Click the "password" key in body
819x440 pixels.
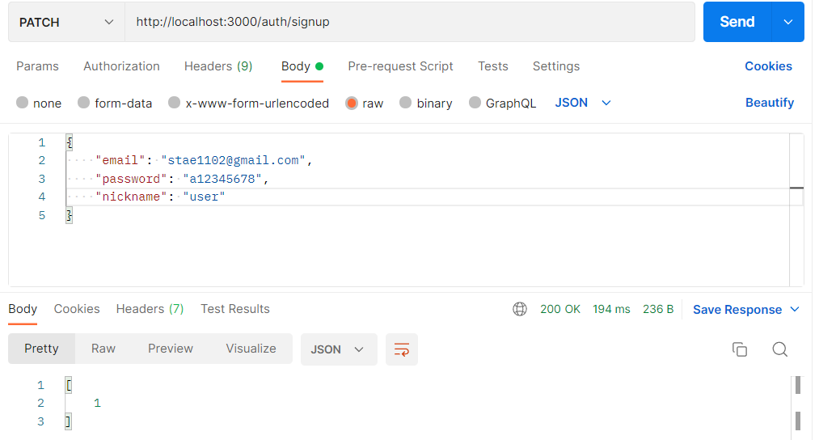(x=131, y=179)
